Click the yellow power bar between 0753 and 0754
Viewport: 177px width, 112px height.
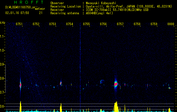click(x=61, y=108)
